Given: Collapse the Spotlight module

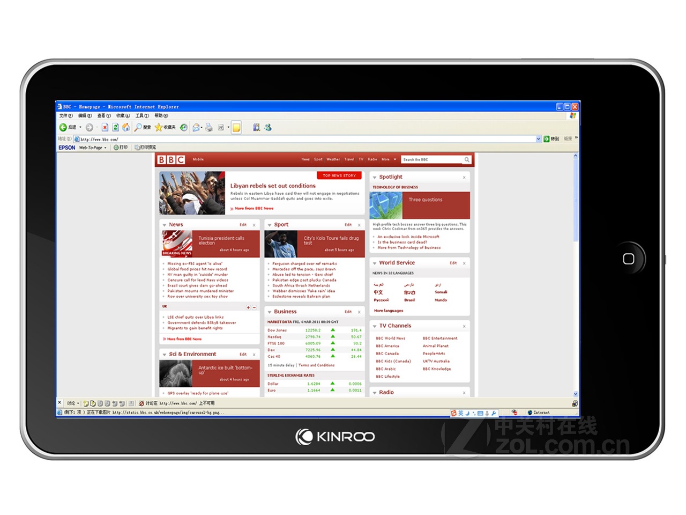Looking at the screenshot, I should 375,178.
